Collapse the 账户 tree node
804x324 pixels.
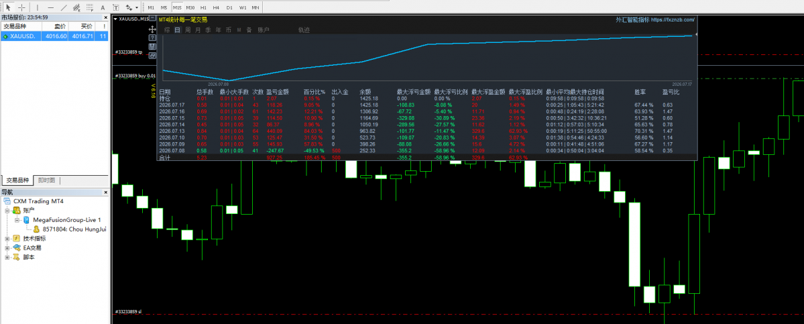(x=7, y=210)
